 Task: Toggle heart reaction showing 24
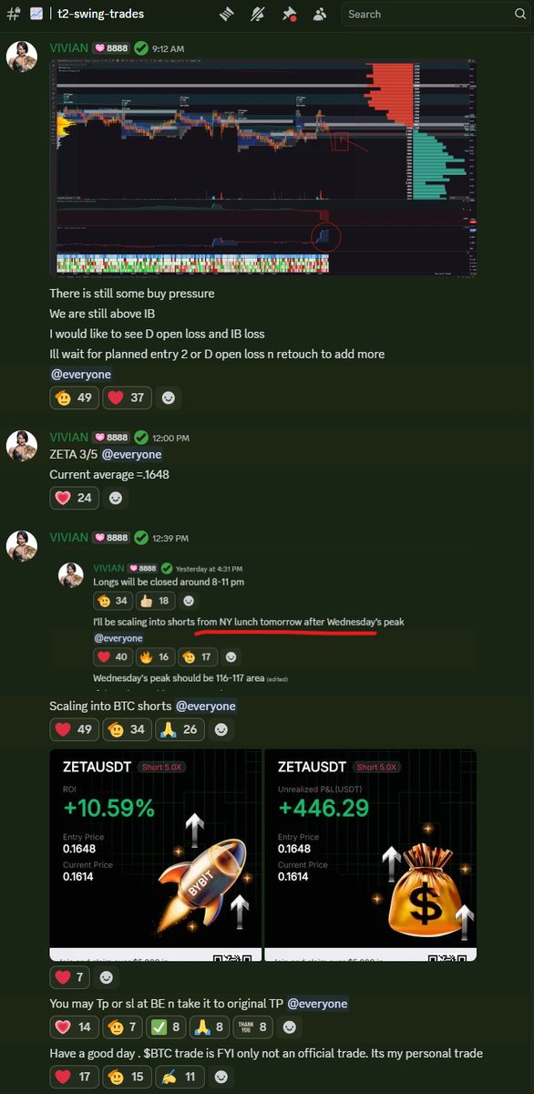tap(75, 498)
